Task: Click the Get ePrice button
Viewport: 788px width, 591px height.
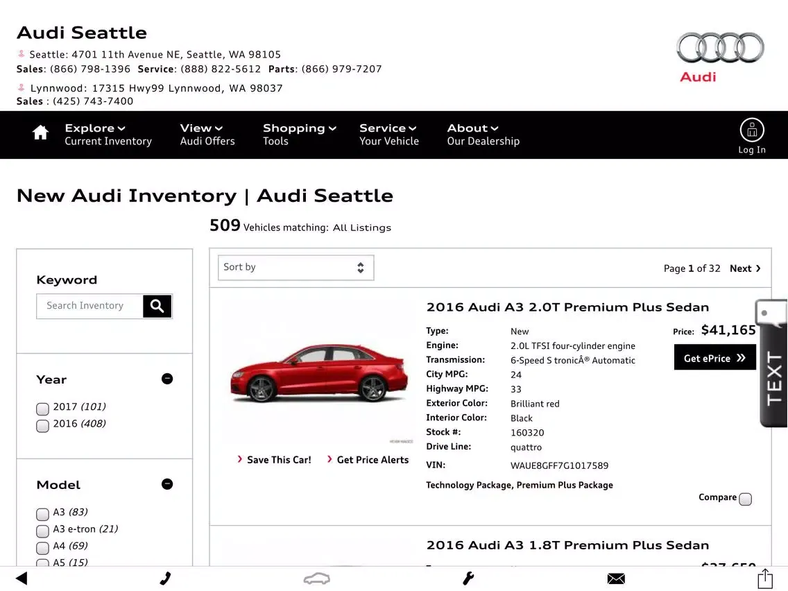Action: (x=714, y=357)
